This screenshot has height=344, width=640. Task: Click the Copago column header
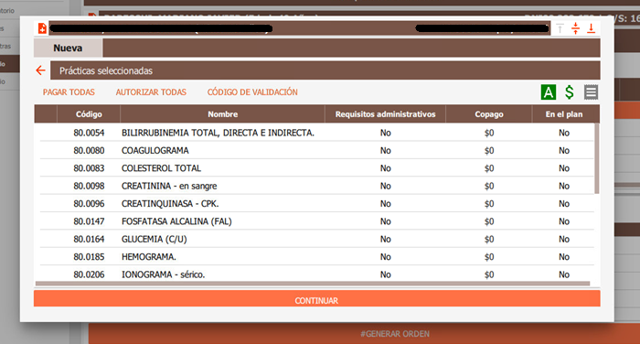pos(489,114)
